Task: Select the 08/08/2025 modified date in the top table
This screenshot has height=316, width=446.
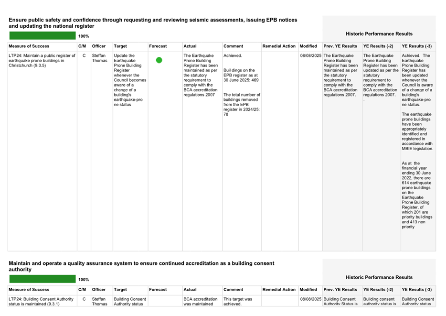Action: point(311,56)
